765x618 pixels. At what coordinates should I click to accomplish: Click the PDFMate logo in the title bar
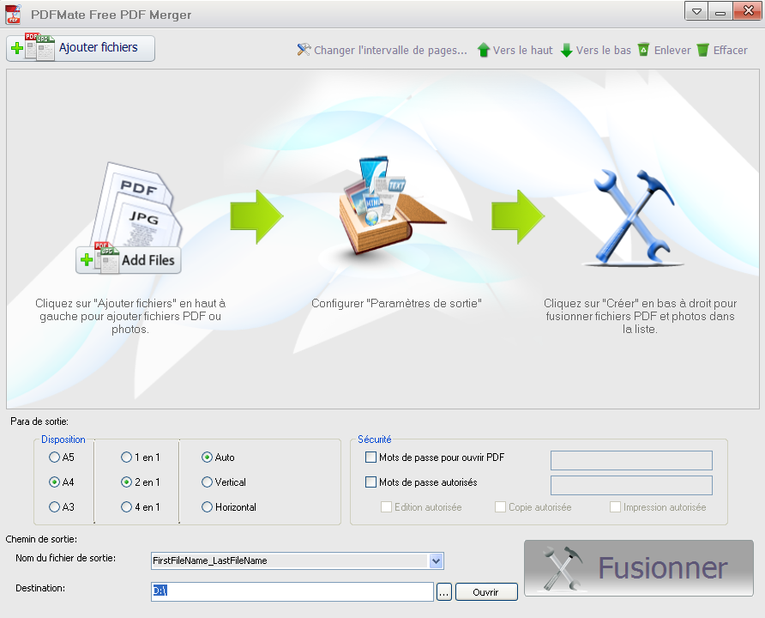[13, 11]
